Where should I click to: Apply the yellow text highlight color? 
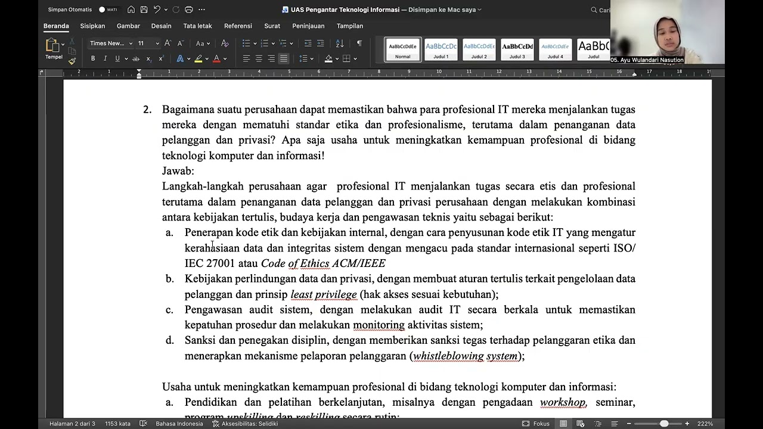[198, 58]
